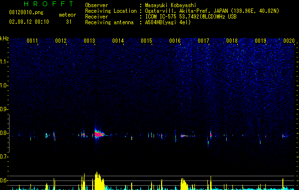Click the meteor count label
Viewport: 299px width, 190px height.
(x=68, y=15)
